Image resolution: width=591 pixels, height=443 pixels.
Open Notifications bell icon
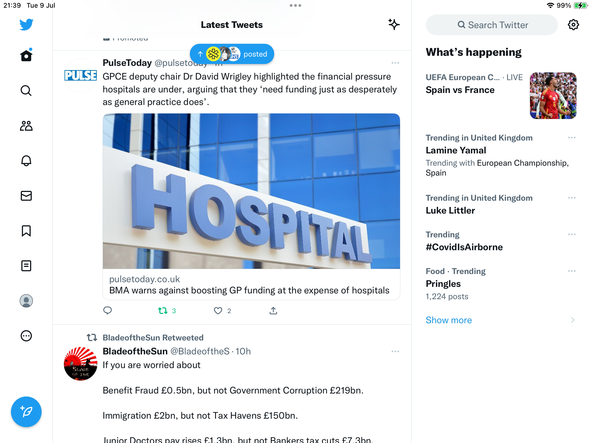click(26, 161)
